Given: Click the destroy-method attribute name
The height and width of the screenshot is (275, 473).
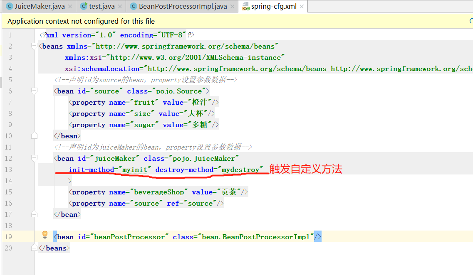Looking at the screenshot, I should [x=184, y=169].
